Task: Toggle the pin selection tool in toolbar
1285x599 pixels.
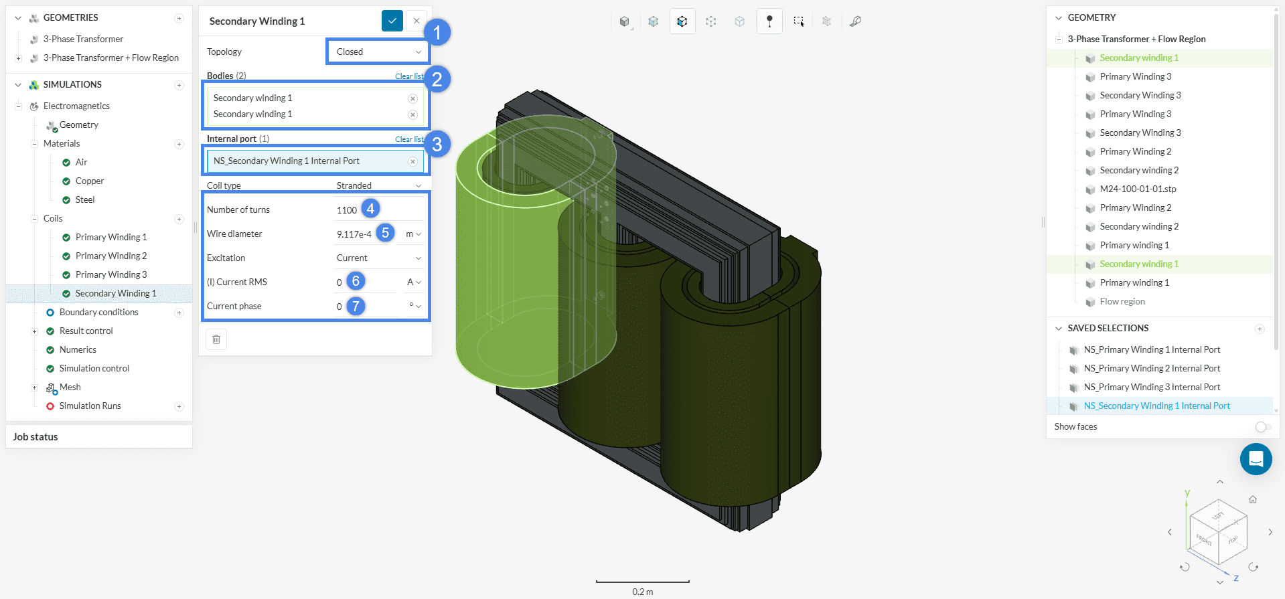Action: pos(769,21)
